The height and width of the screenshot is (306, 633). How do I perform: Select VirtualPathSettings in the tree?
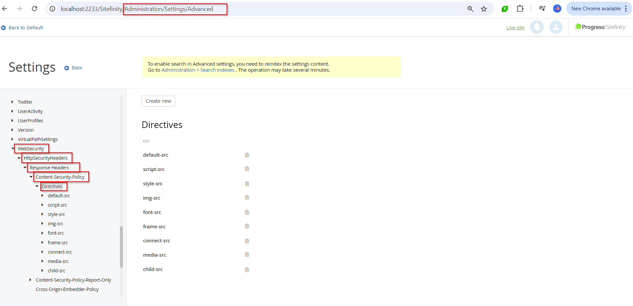[x=38, y=139]
